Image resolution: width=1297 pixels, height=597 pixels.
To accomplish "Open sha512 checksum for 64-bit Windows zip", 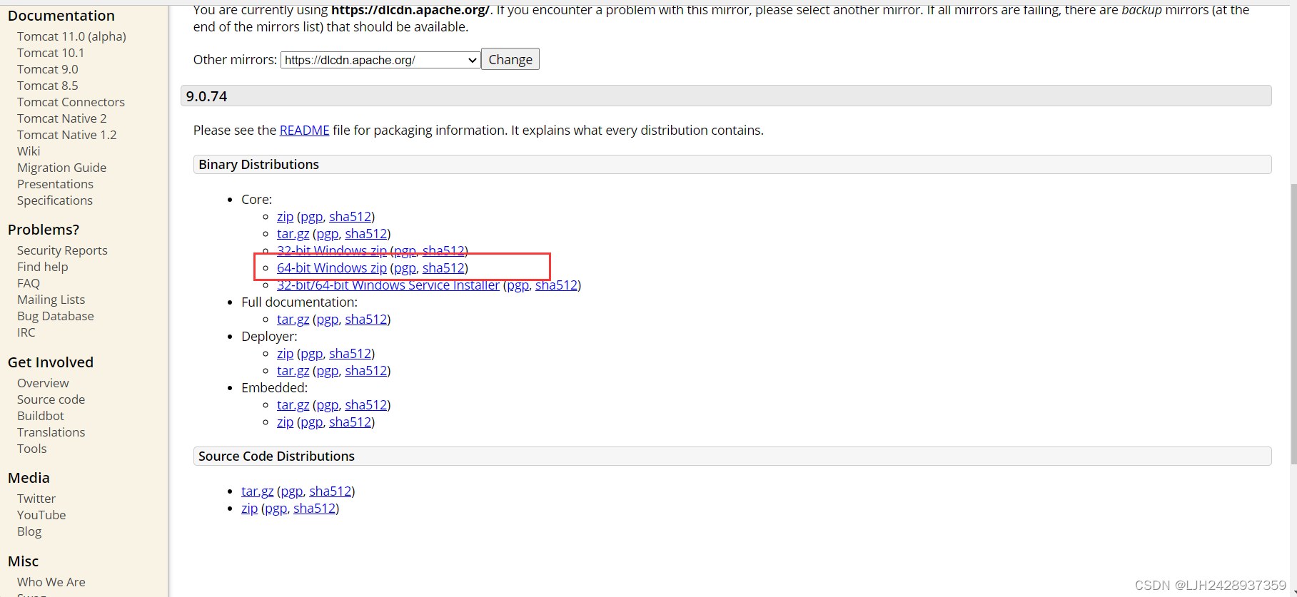I will (444, 268).
